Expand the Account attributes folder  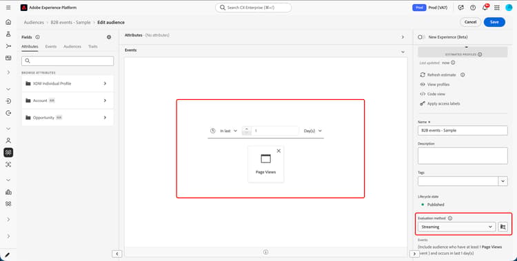[x=68, y=101]
